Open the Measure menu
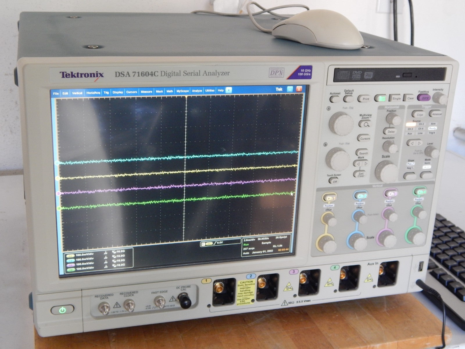 (x=147, y=91)
